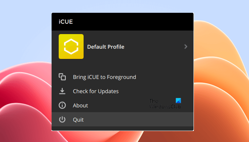Click the Quit power icon
Image resolution: width=249 pixels, height=142 pixels.
(x=62, y=120)
